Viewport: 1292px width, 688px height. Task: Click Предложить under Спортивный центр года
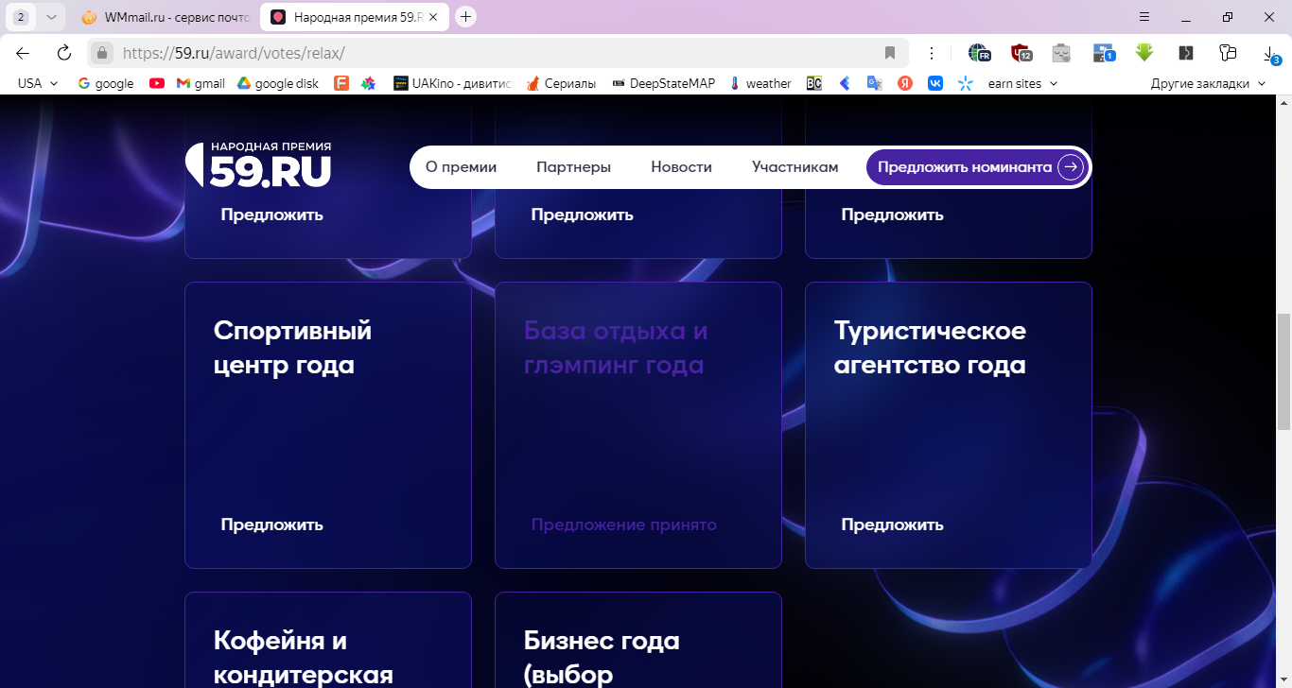point(271,525)
